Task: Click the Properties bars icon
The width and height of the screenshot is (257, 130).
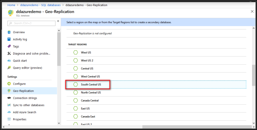Action: (x=9, y=119)
